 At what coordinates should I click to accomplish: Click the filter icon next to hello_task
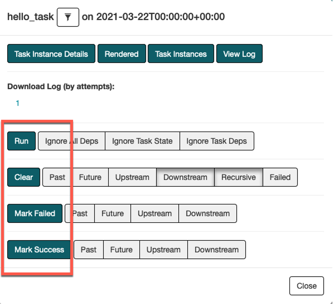pyautogui.click(x=68, y=17)
